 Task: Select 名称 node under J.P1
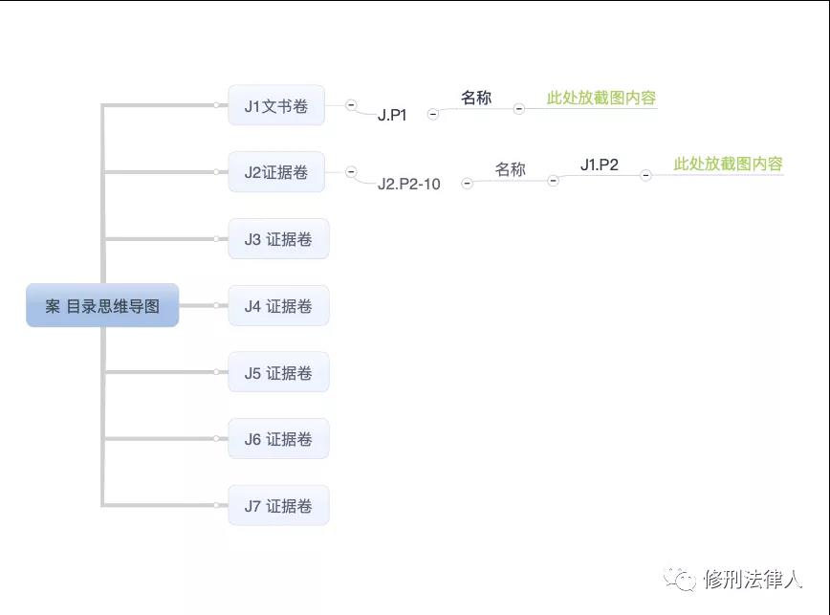pyautogui.click(x=476, y=98)
